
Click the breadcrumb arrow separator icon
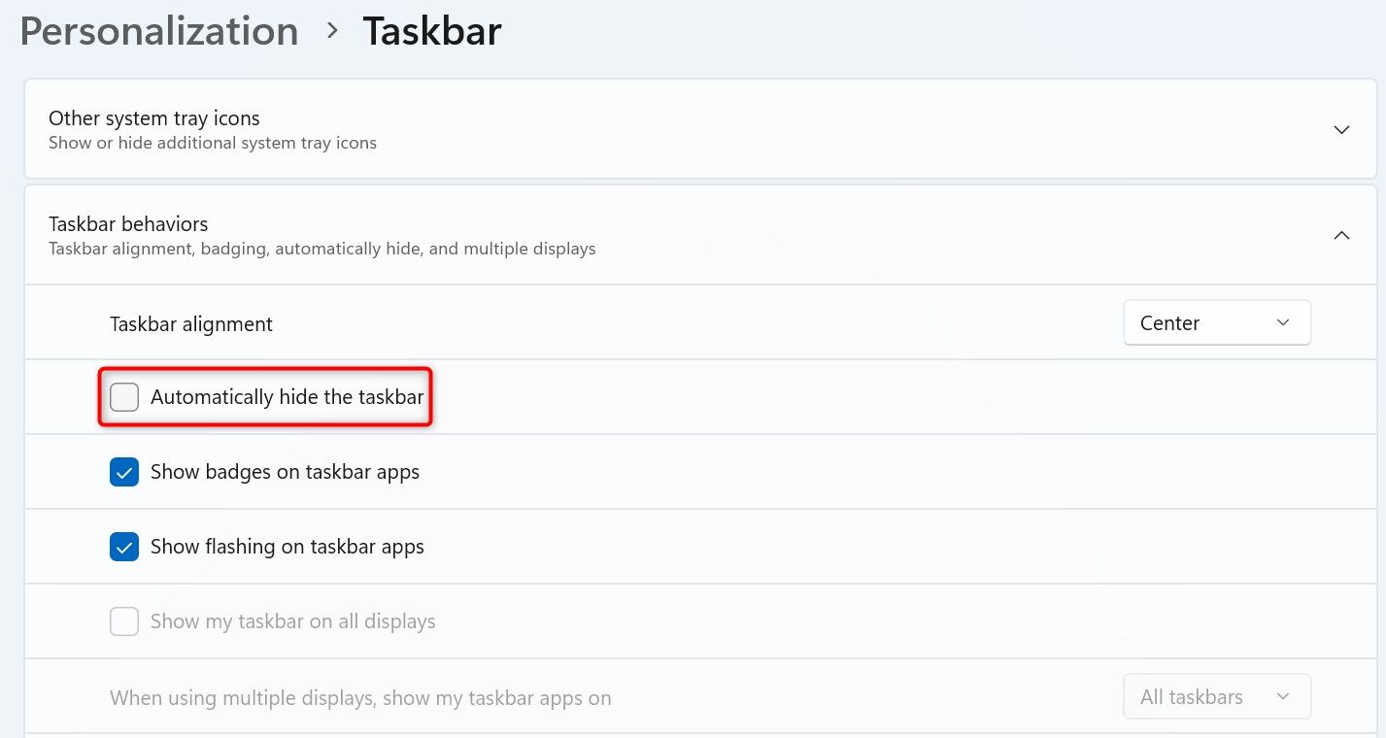(332, 31)
